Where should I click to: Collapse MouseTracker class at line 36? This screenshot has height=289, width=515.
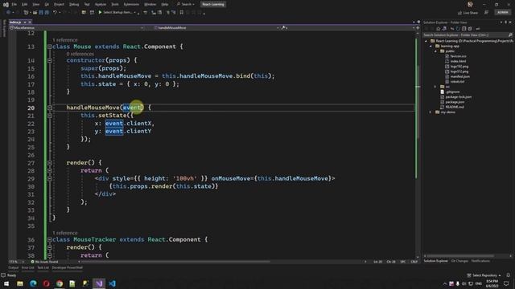pos(50,240)
